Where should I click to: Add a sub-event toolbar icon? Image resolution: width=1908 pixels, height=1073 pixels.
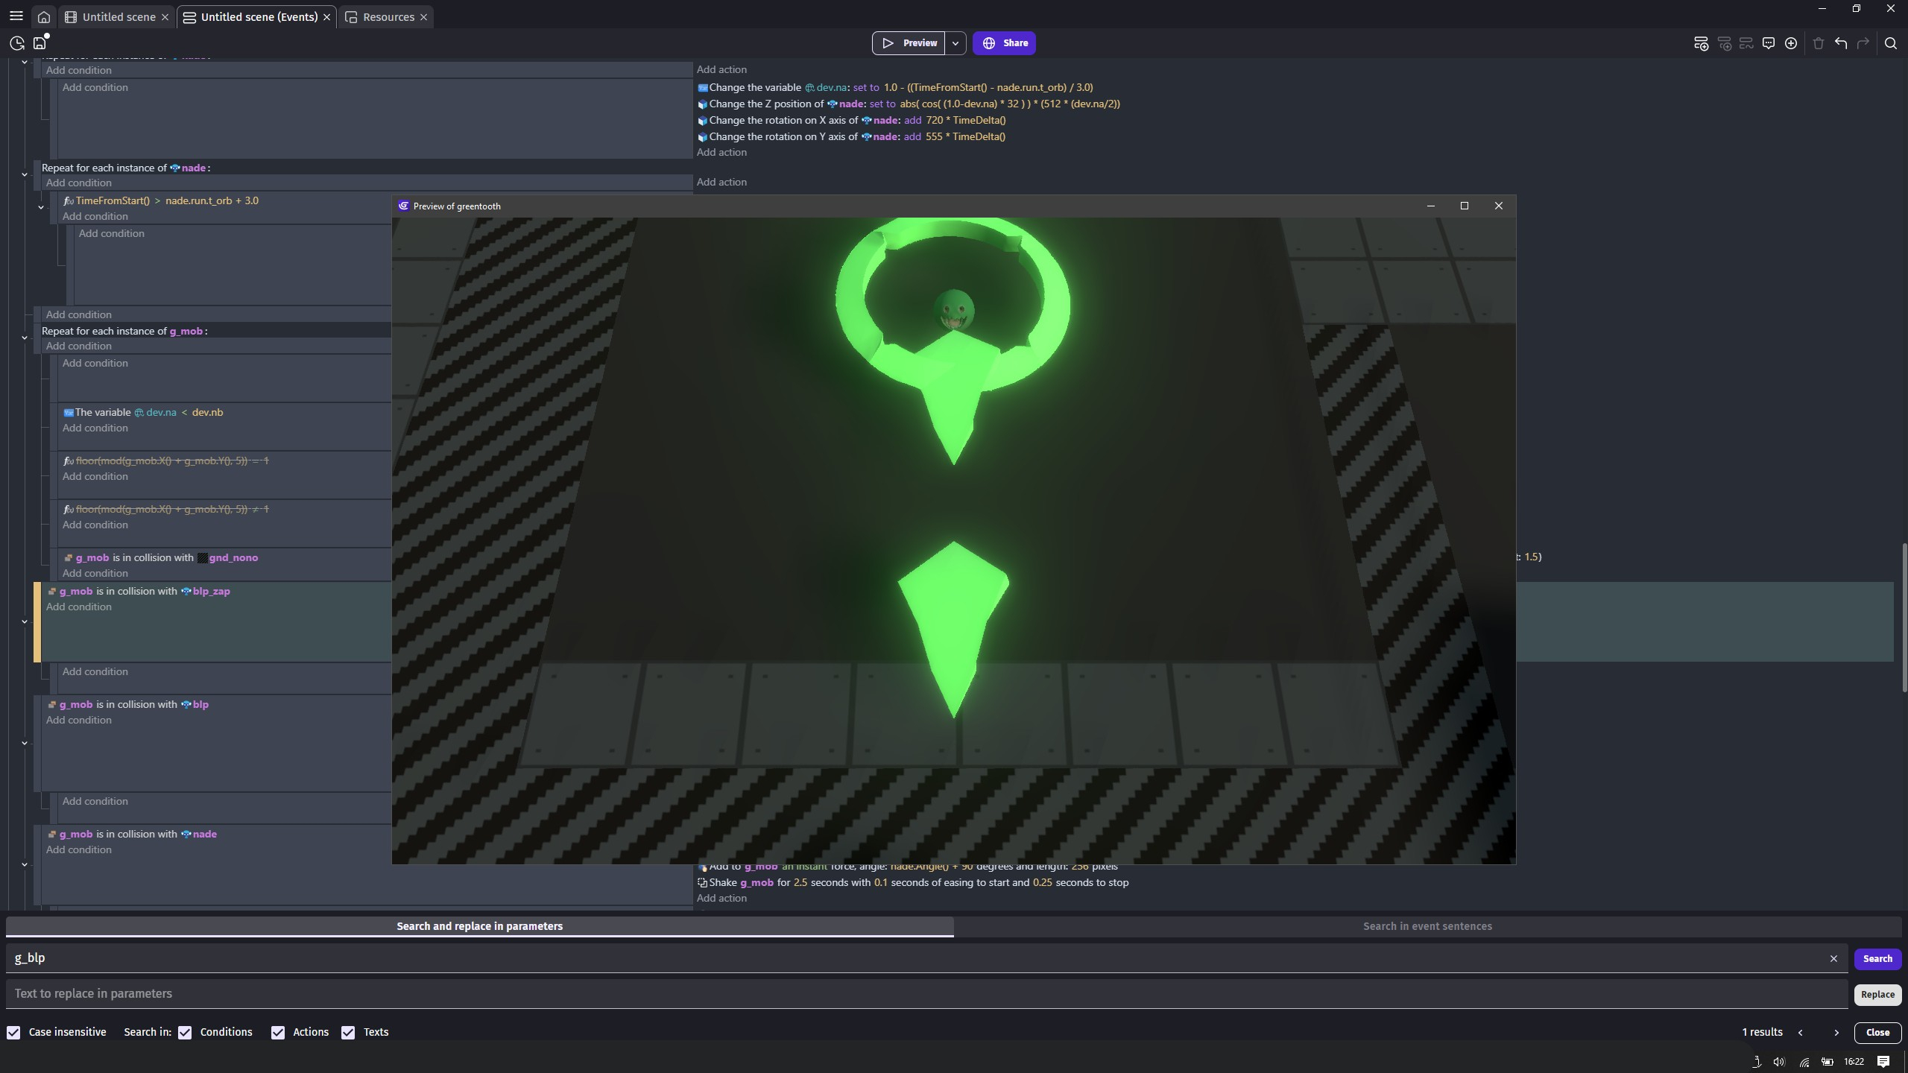point(1724,43)
